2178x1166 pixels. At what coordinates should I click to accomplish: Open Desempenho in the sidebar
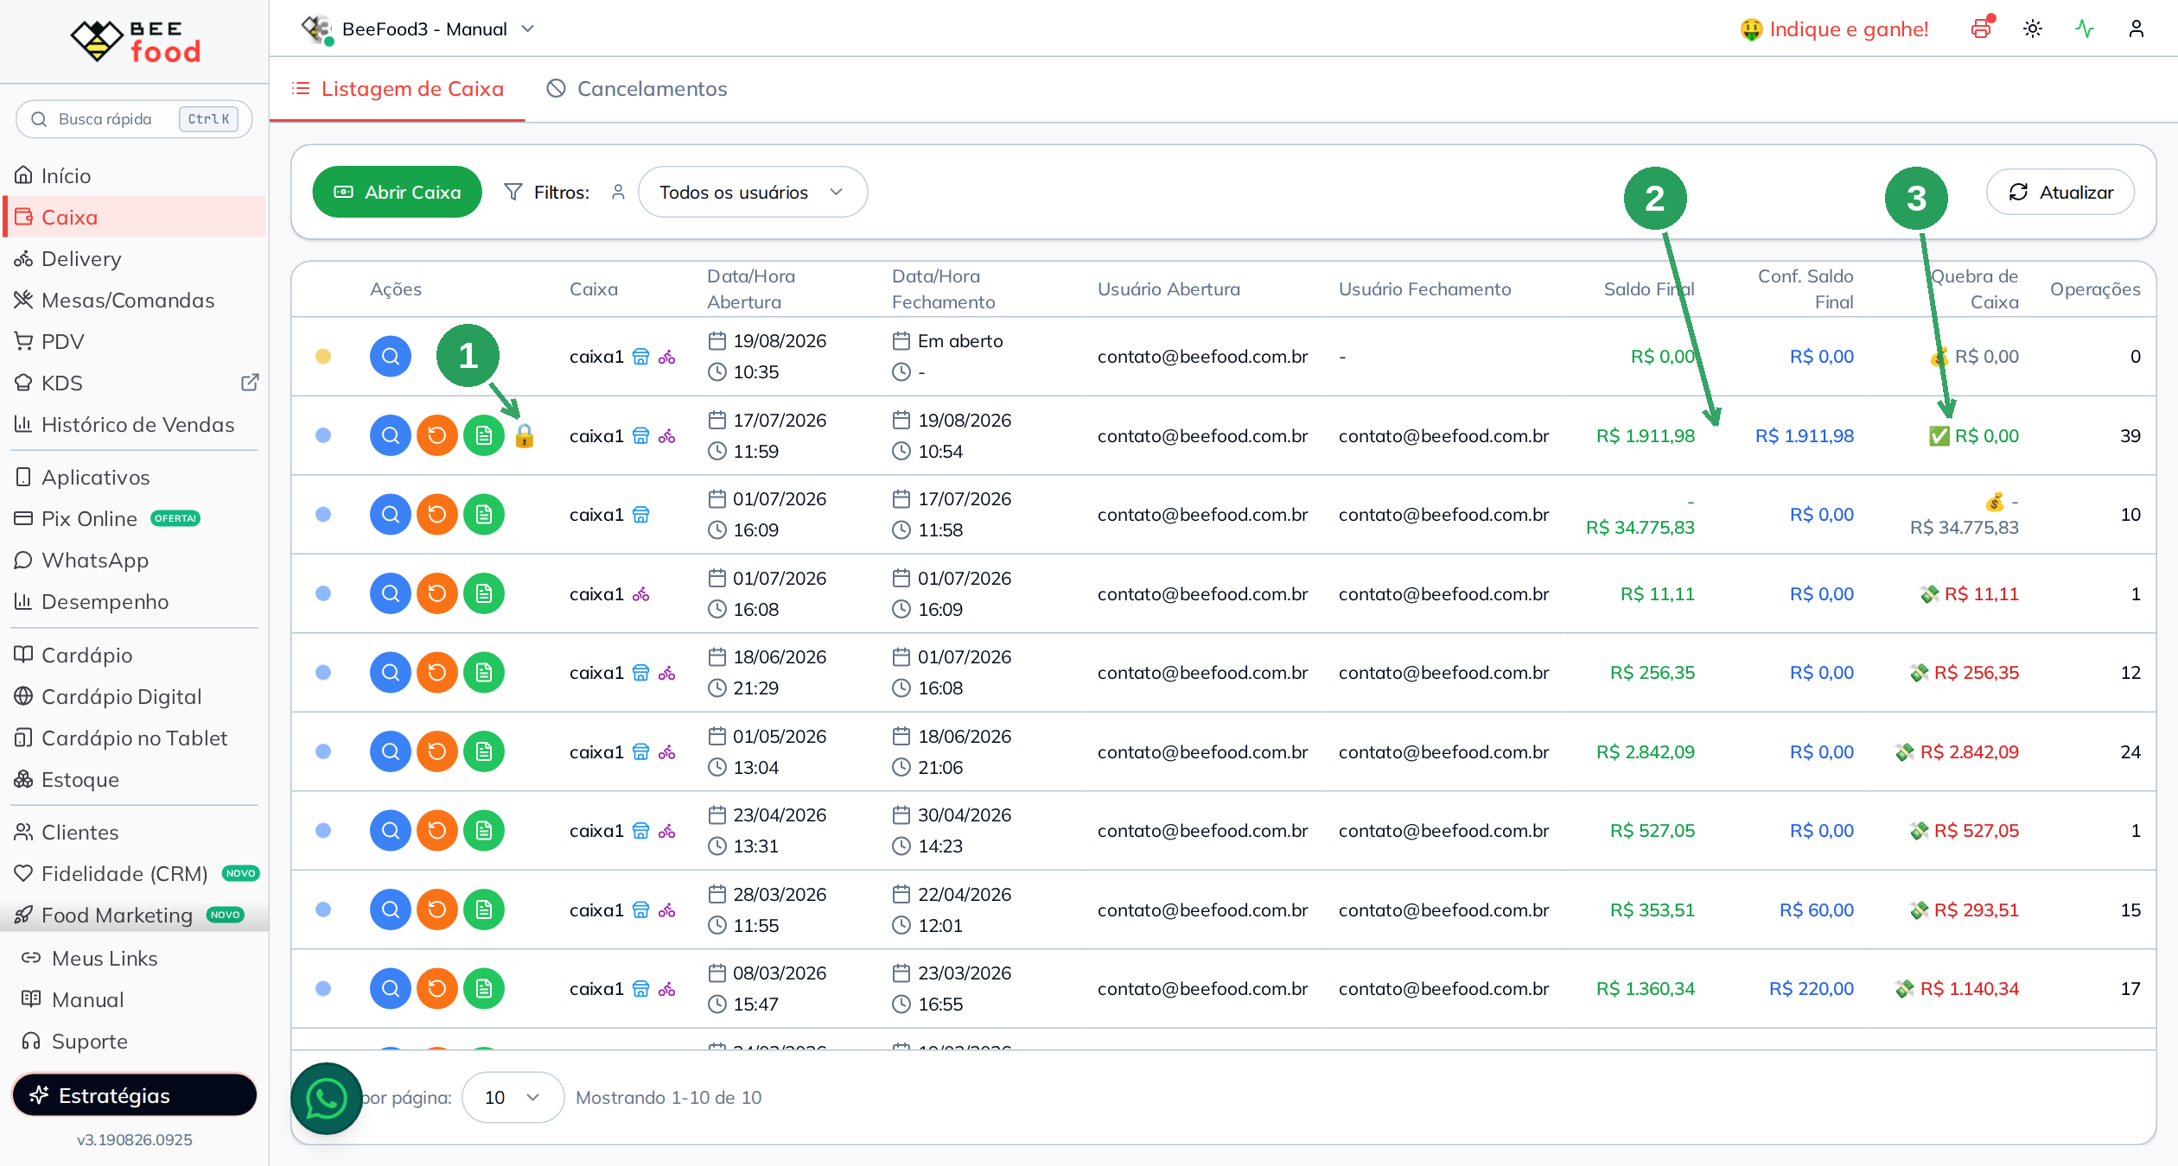134,601
